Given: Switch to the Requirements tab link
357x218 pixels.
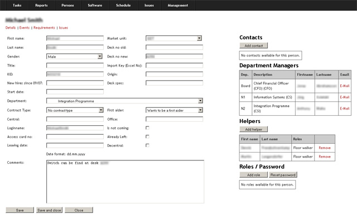Looking at the screenshot, I should tap(44, 27).
